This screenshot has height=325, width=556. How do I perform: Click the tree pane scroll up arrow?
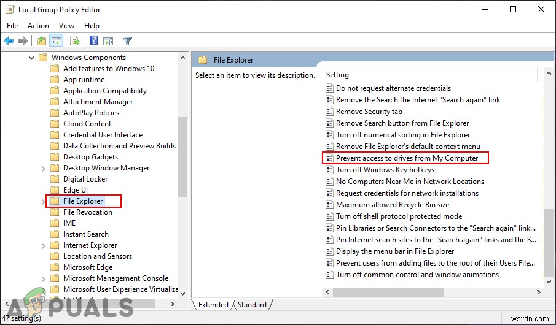click(182, 58)
